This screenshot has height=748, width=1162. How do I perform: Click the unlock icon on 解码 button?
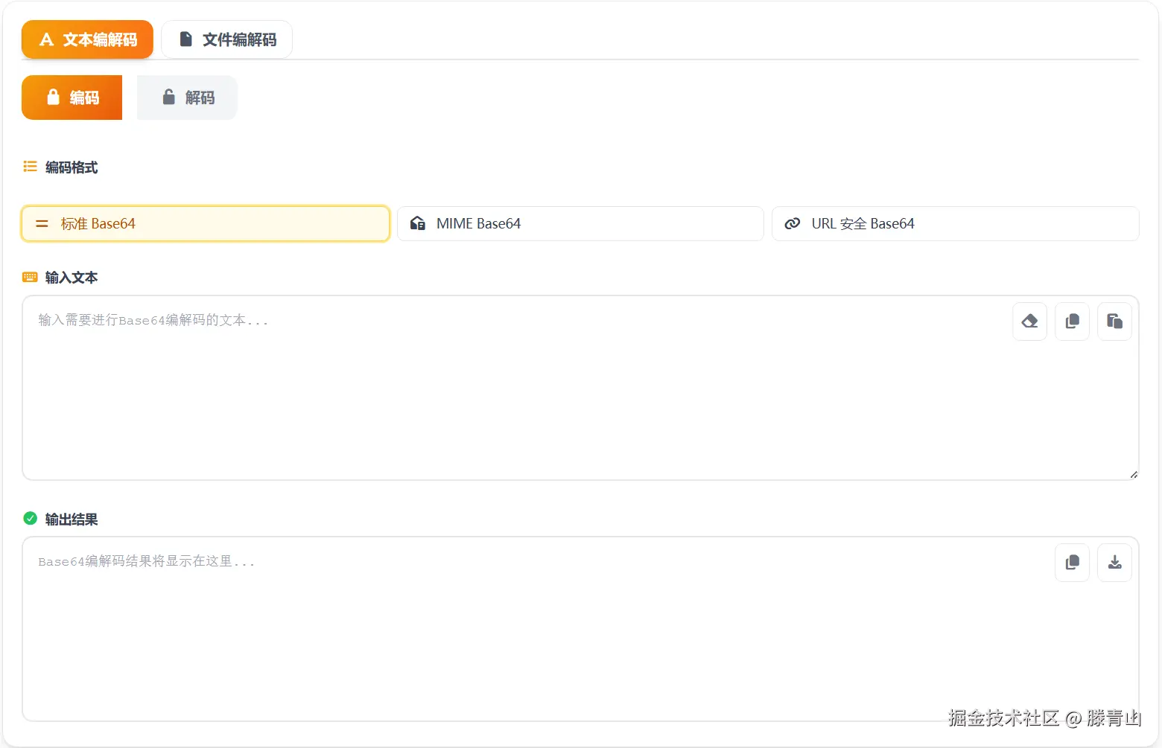[x=169, y=98]
